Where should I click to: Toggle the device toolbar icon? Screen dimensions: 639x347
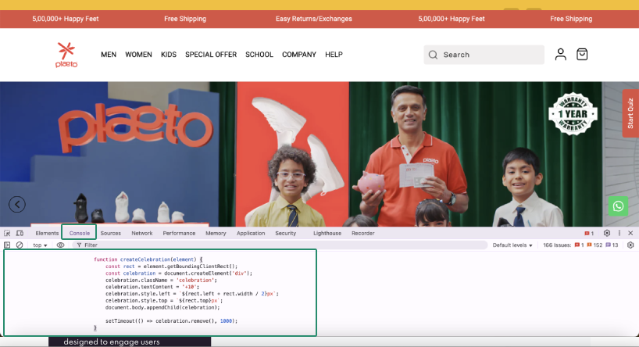click(20, 233)
